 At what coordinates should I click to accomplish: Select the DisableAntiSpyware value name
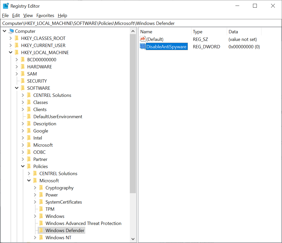[166, 47]
